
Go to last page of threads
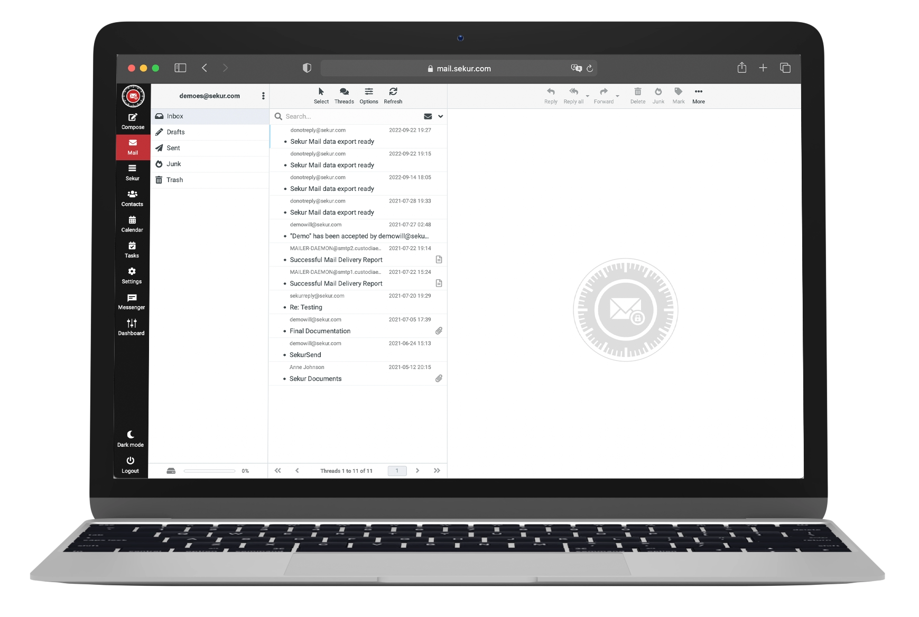pyautogui.click(x=437, y=471)
